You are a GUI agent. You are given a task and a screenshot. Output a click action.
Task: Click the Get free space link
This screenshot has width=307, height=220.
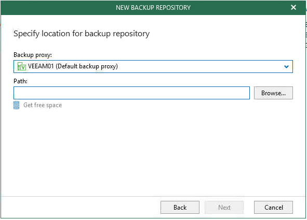(43, 105)
